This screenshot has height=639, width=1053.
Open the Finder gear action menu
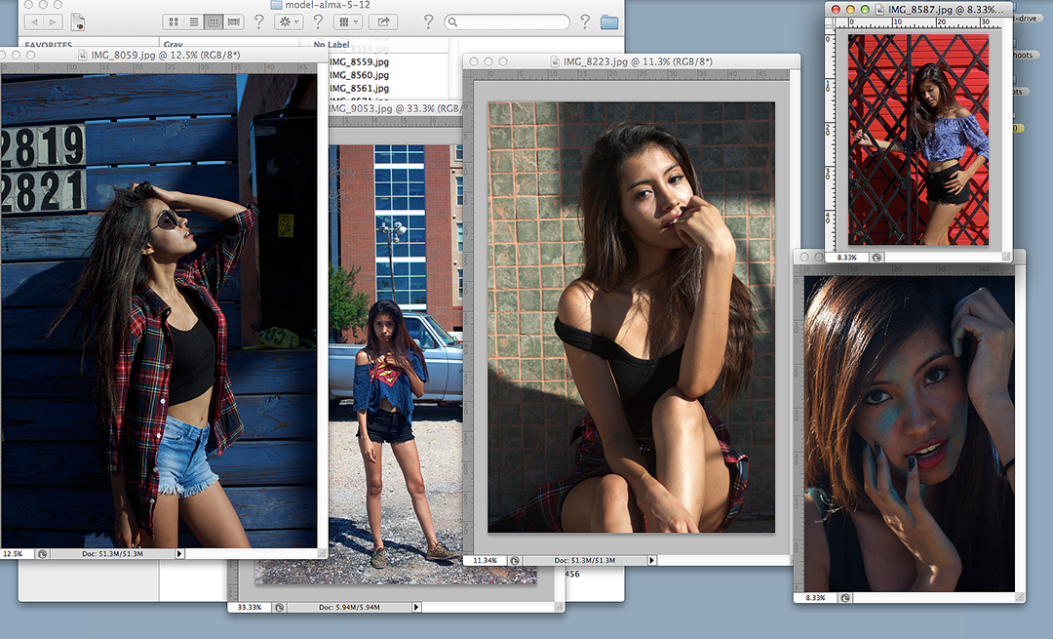289,22
